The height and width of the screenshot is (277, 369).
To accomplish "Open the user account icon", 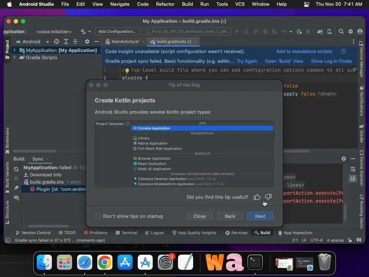I will tap(360, 31).
